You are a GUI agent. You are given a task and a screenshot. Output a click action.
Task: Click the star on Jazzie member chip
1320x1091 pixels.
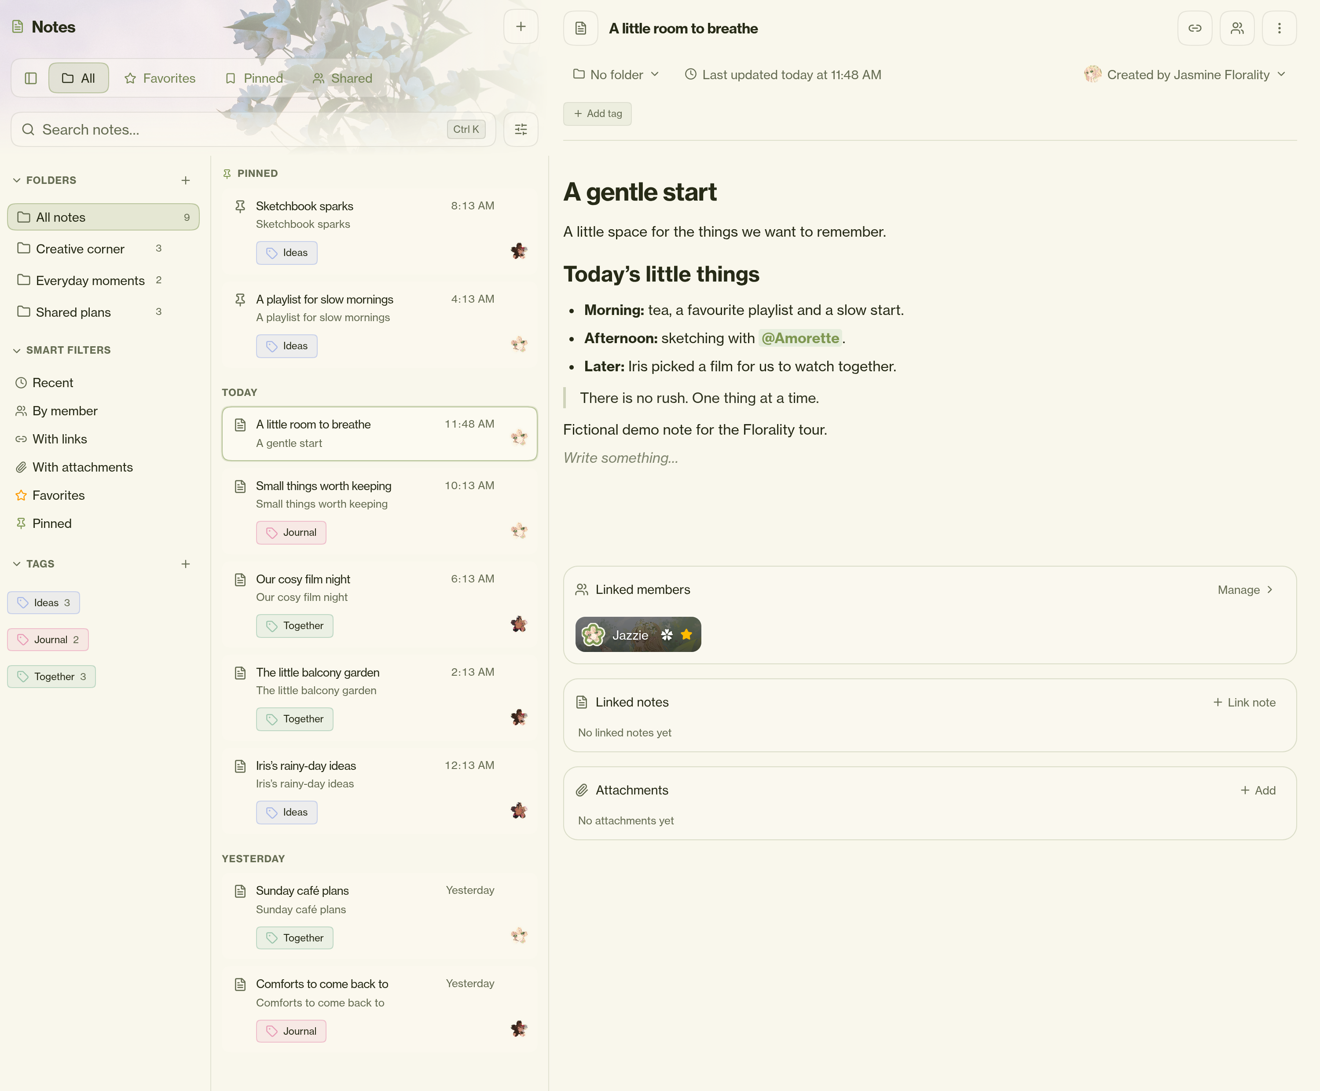coord(686,635)
